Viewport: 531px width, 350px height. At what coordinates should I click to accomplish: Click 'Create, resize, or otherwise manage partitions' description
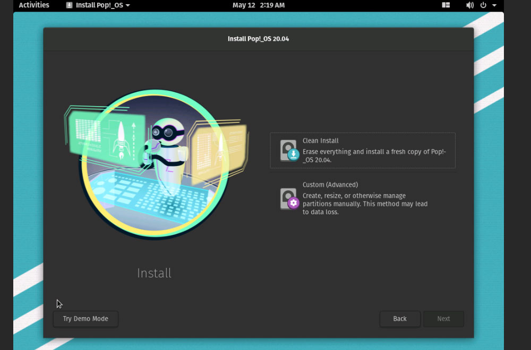coord(365,204)
